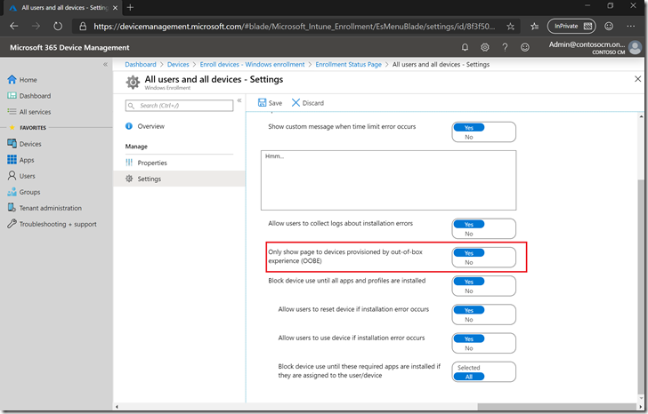Image resolution: width=648 pixels, height=414 pixels.
Task: Set collect logs option to No
Action: (x=469, y=234)
